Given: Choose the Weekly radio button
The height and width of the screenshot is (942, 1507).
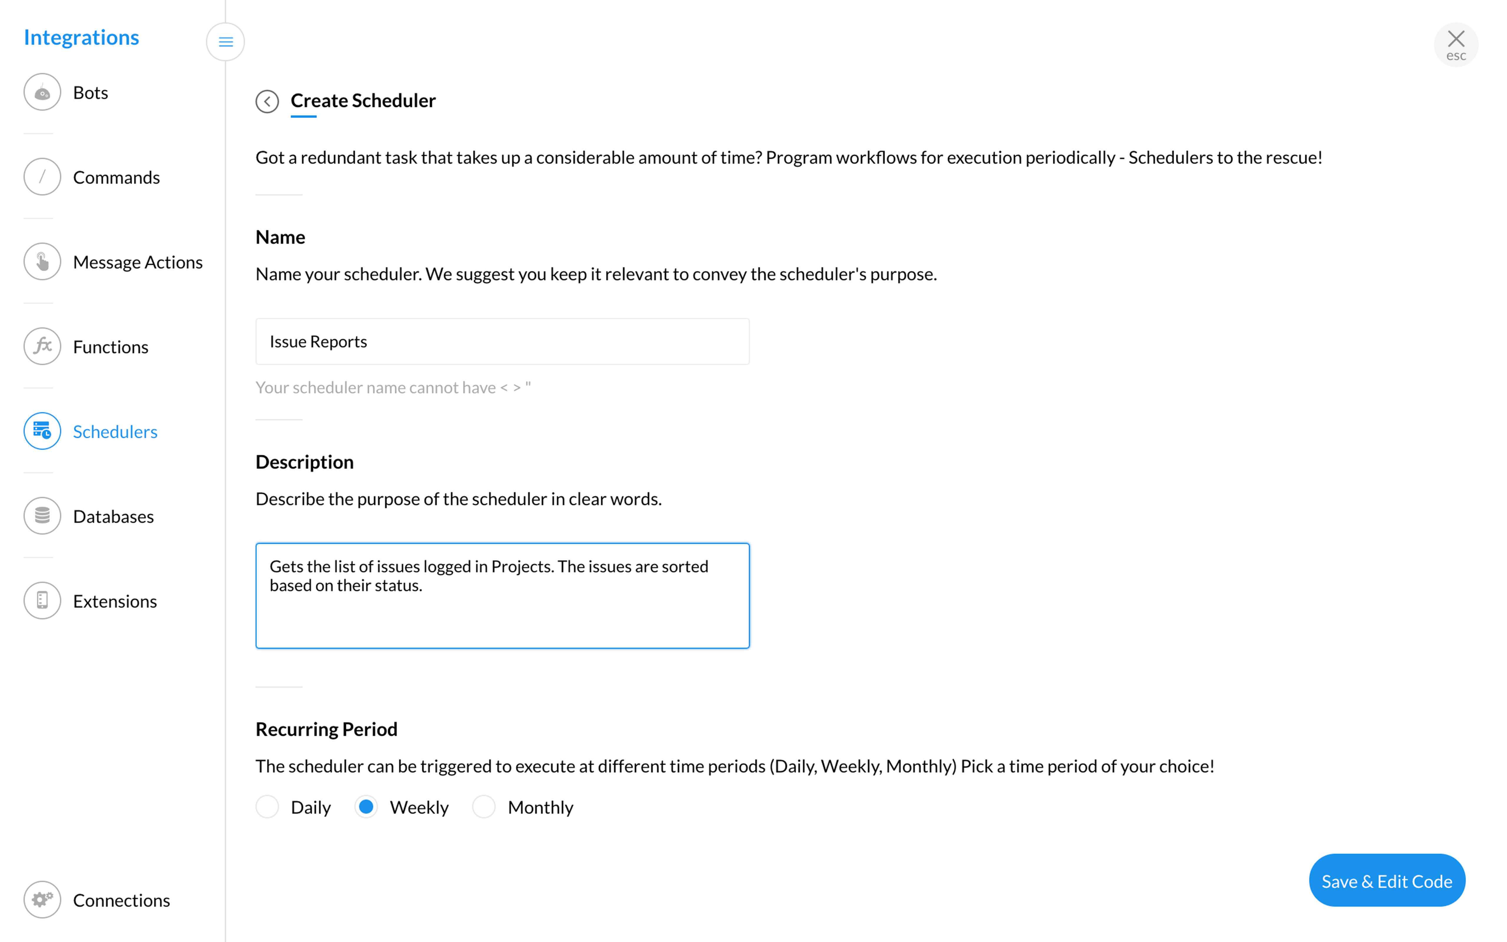Looking at the screenshot, I should [x=366, y=807].
